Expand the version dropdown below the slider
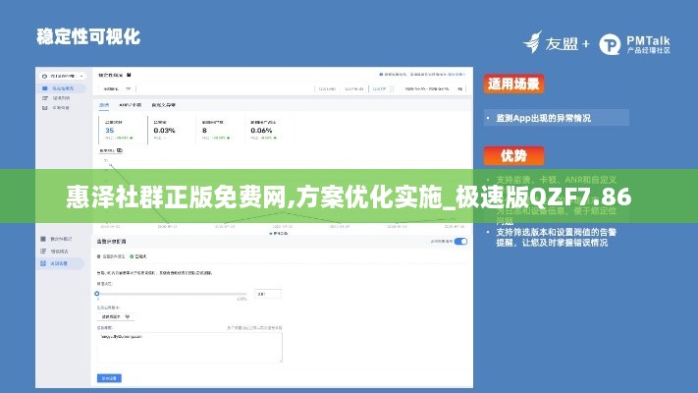The width and height of the screenshot is (698, 393). pyautogui.click(x=115, y=316)
